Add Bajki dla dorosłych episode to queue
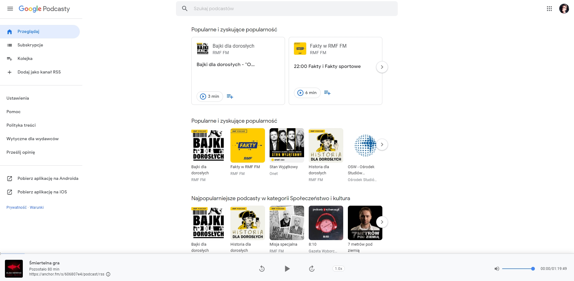 point(230,97)
